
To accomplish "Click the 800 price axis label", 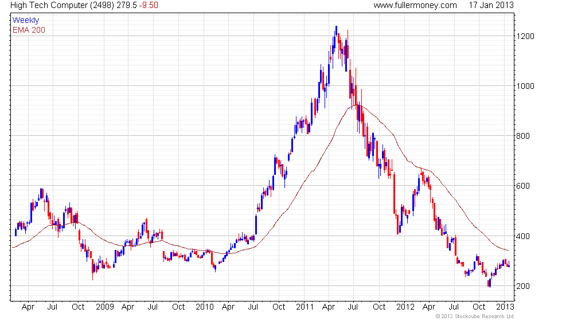I will tap(523, 136).
